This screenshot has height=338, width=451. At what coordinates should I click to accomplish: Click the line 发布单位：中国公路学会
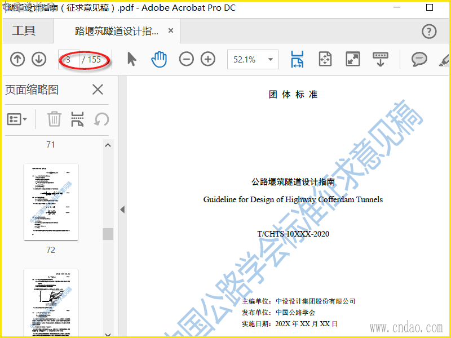click(278, 313)
